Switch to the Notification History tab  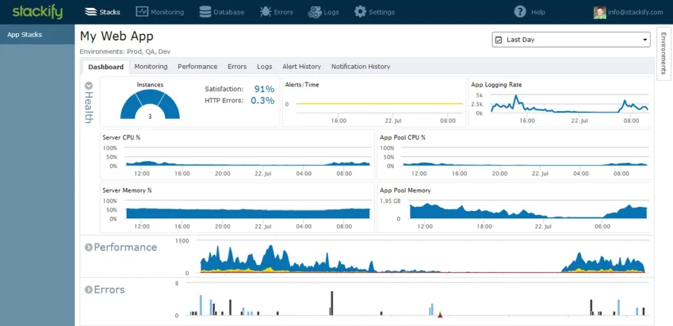(360, 66)
